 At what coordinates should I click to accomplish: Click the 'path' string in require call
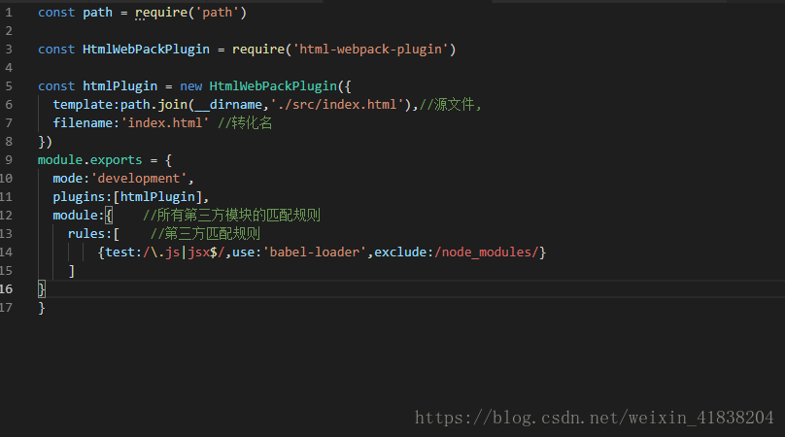[218, 13]
